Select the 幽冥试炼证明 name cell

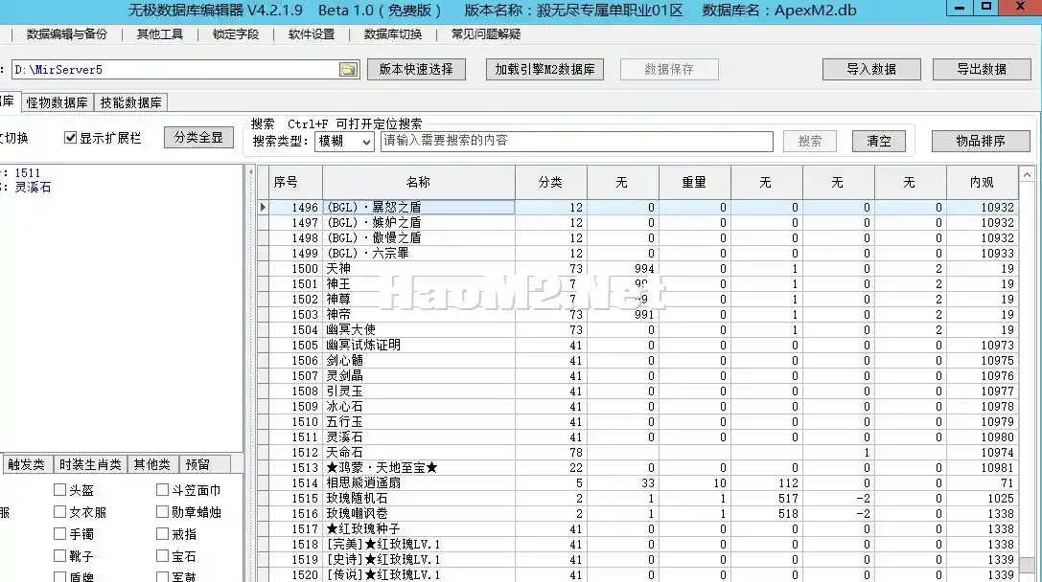419,346
